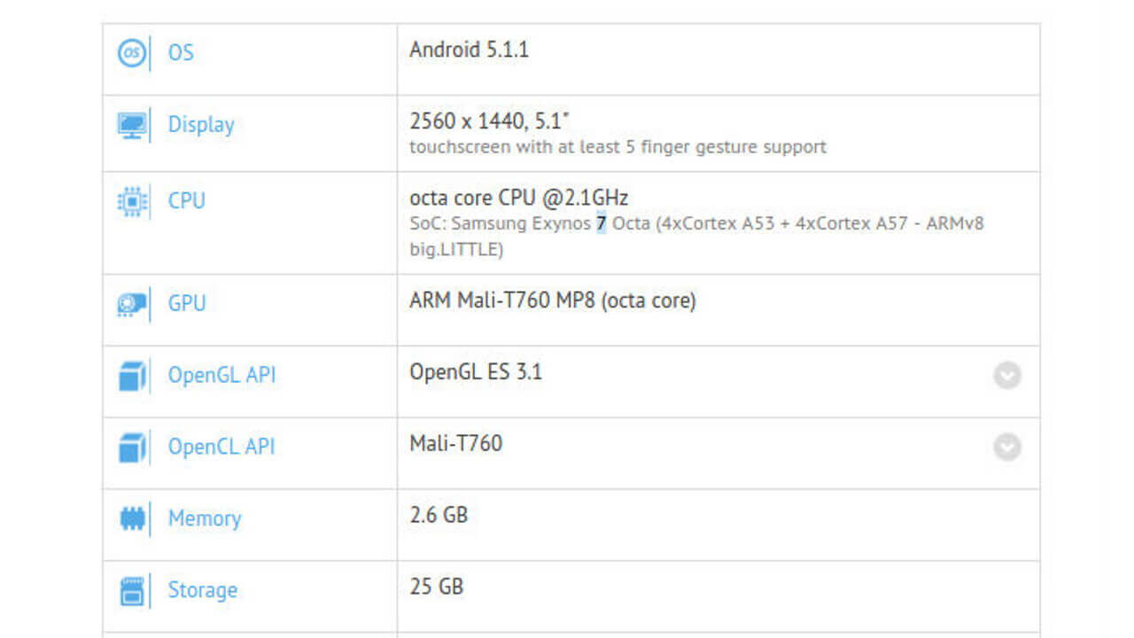
Task: Click the OpenGL API label
Action: pyautogui.click(x=221, y=376)
